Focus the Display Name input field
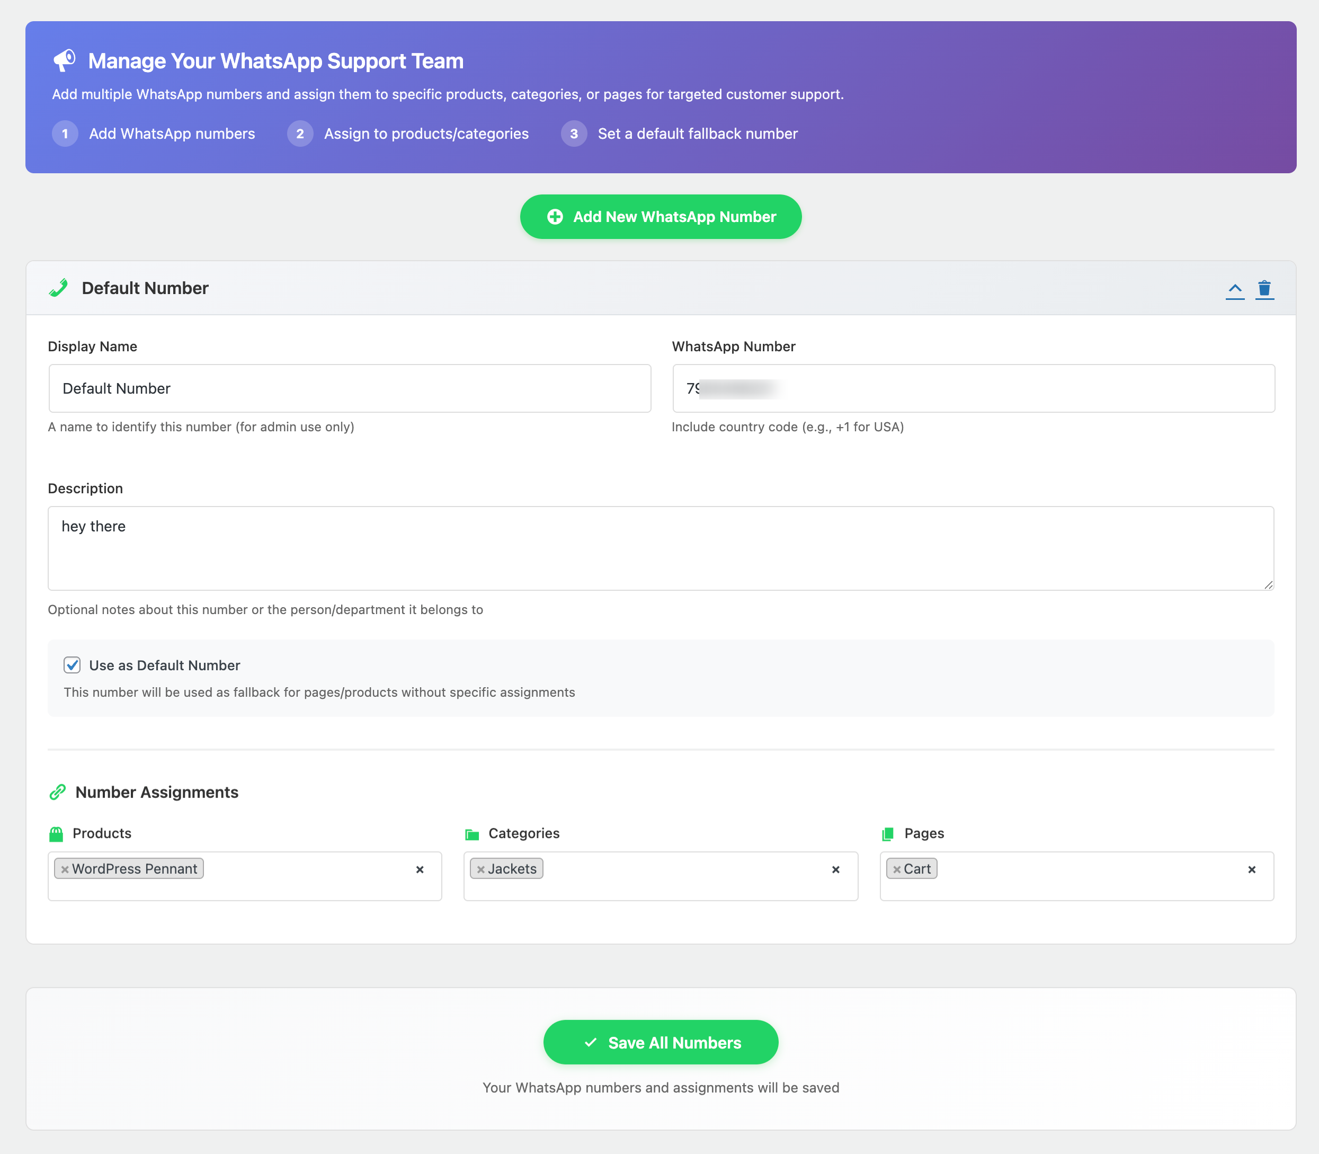This screenshot has width=1319, height=1154. pyautogui.click(x=350, y=388)
